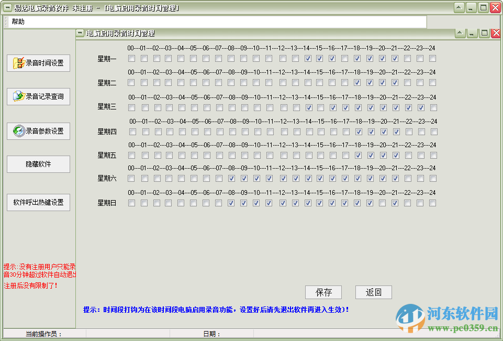Tick the 星期一 17 hour checkbox
This screenshot has height=341, width=503.
[x=344, y=59]
